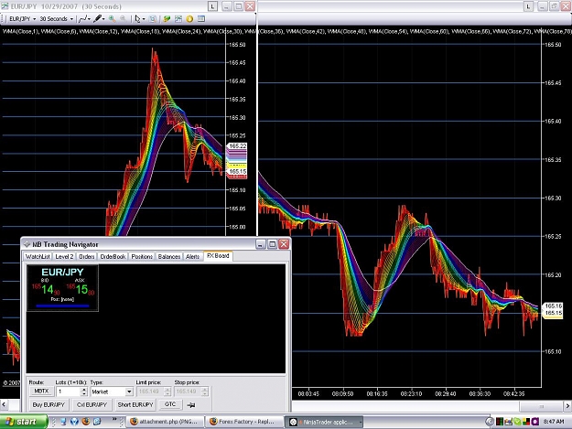This screenshot has height=429, width=572.
Task: Increase Lots with the up stepper arrow
Action: (84, 390)
